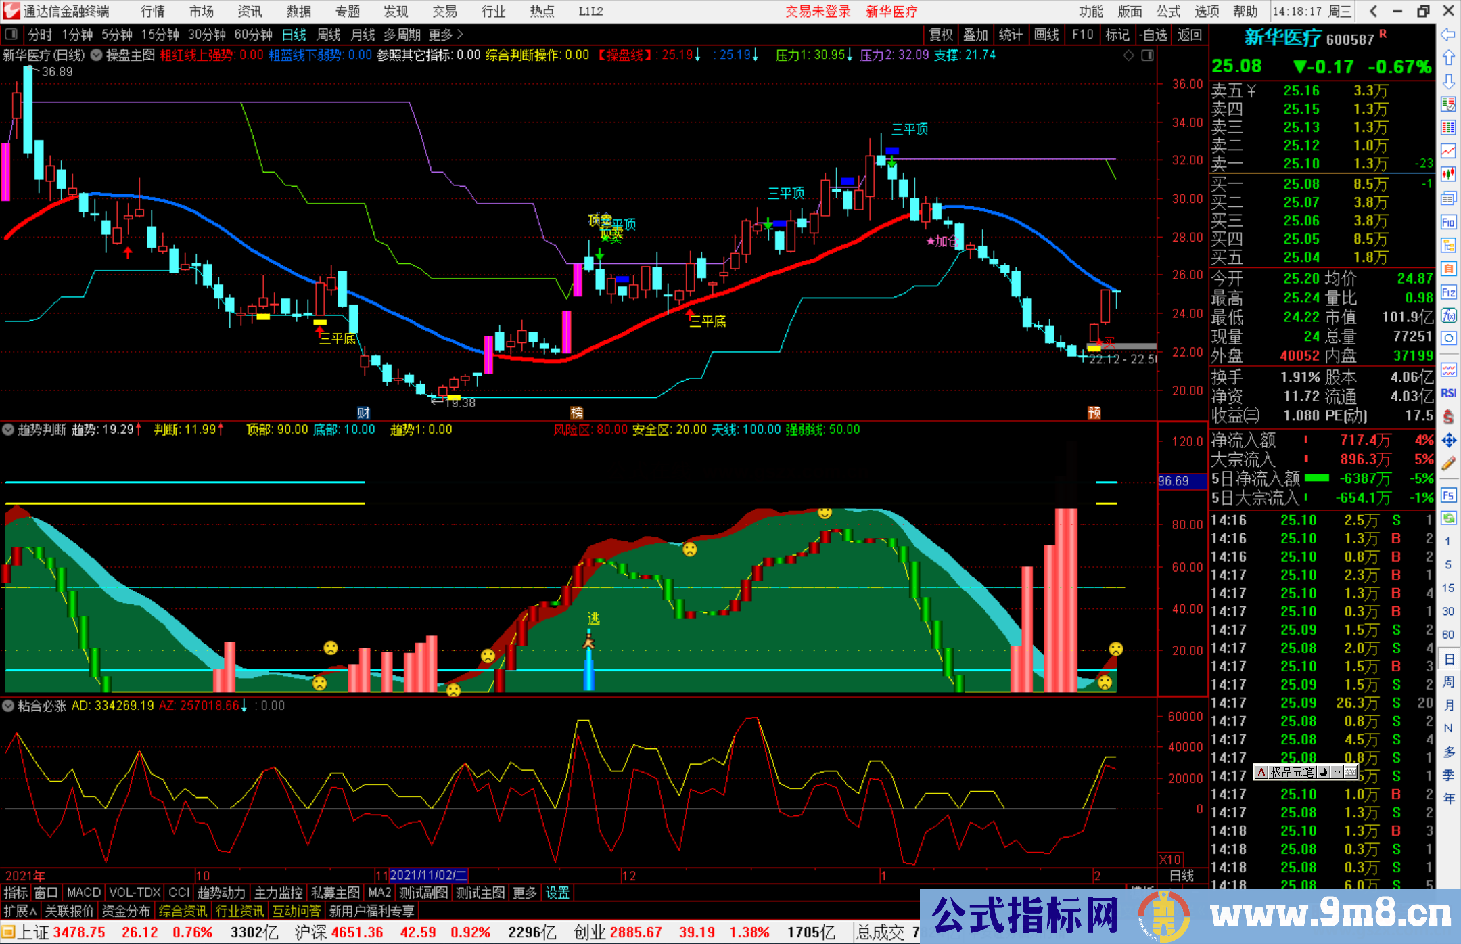Open the 行情 menu
This screenshot has height=944, width=1461.
click(x=153, y=12)
